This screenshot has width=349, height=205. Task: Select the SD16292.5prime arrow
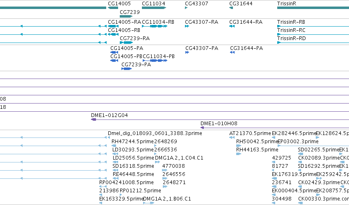(x=299, y=170)
